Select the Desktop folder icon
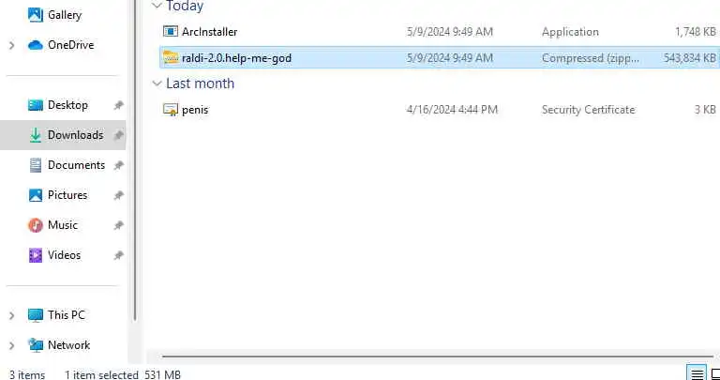The image size is (720, 380). [x=36, y=105]
